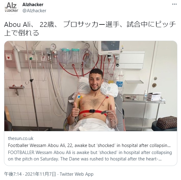Click the Alzhacker profile avatar
The width and height of the screenshot is (181, 180).
[x=11, y=8]
